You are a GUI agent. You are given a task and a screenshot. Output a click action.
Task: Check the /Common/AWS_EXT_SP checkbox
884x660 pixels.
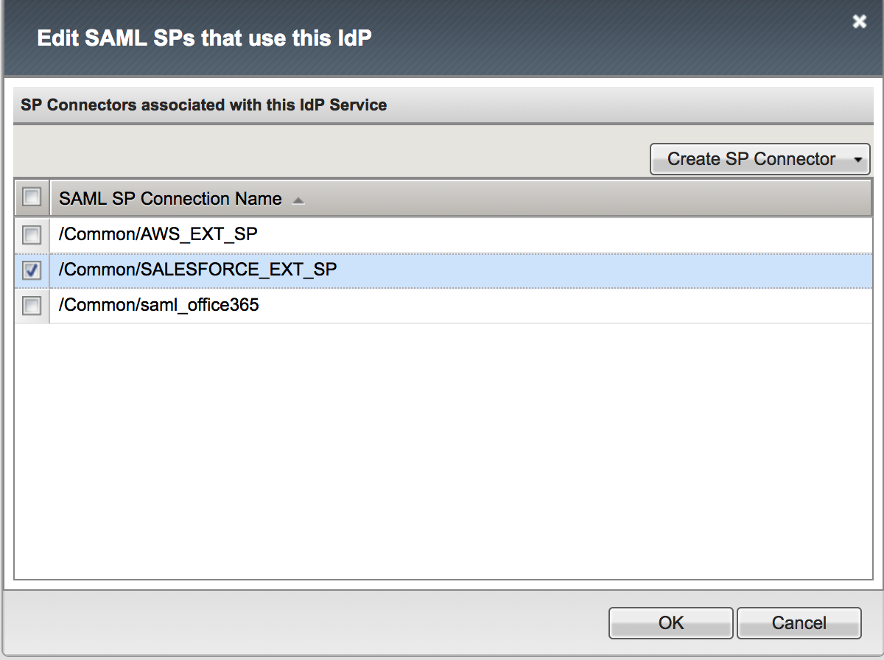point(32,235)
